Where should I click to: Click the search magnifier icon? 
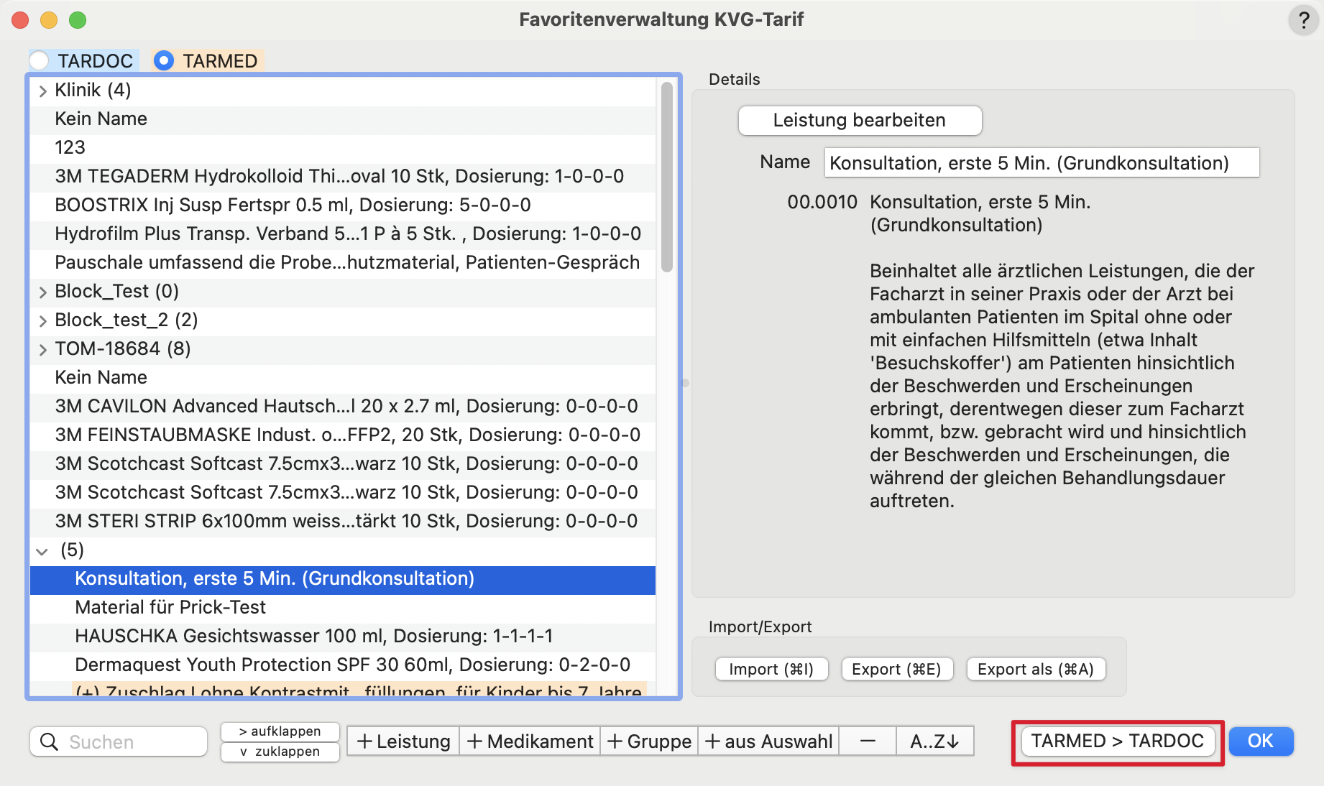(49, 741)
